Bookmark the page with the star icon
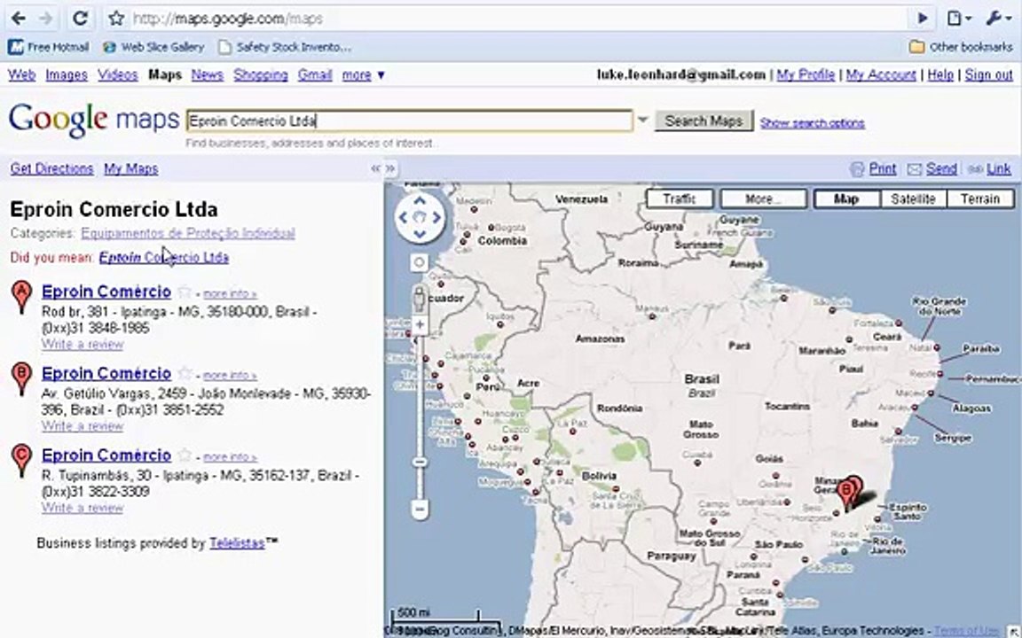This screenshot has height=638, width=1022. 116,19
